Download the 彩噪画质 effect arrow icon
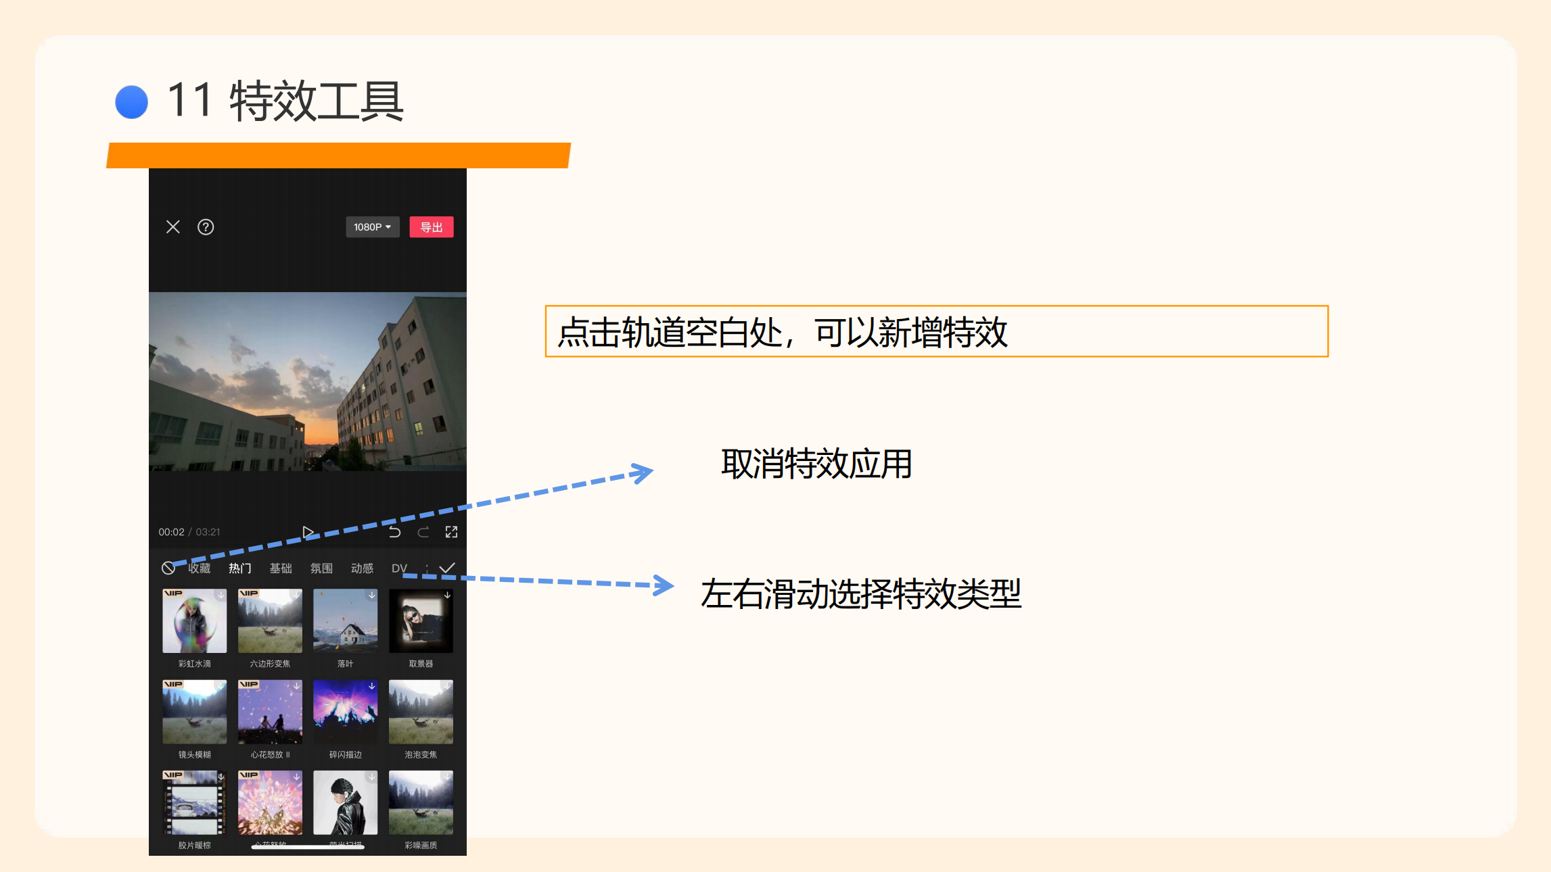 click(447, 777)
